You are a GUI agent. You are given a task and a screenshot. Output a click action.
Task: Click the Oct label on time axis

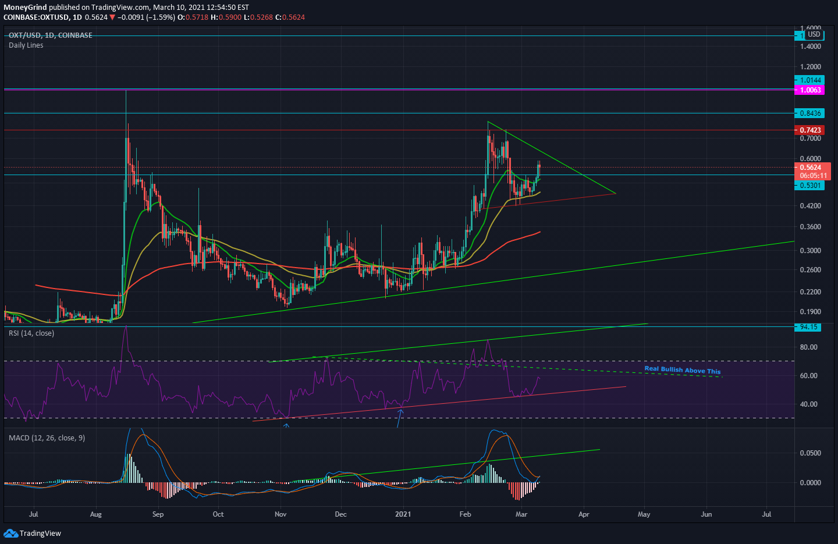click(x=218, y=514)
